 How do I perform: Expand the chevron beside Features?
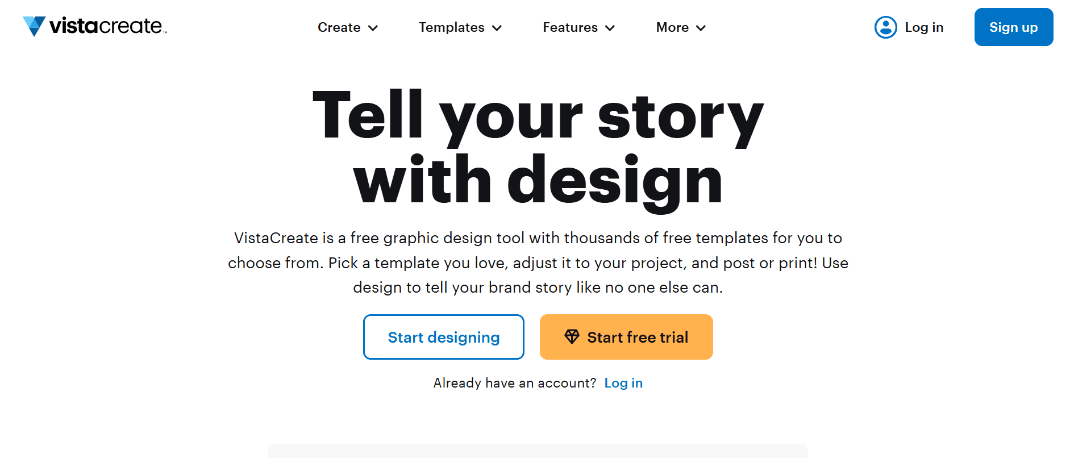click(610, 28)
